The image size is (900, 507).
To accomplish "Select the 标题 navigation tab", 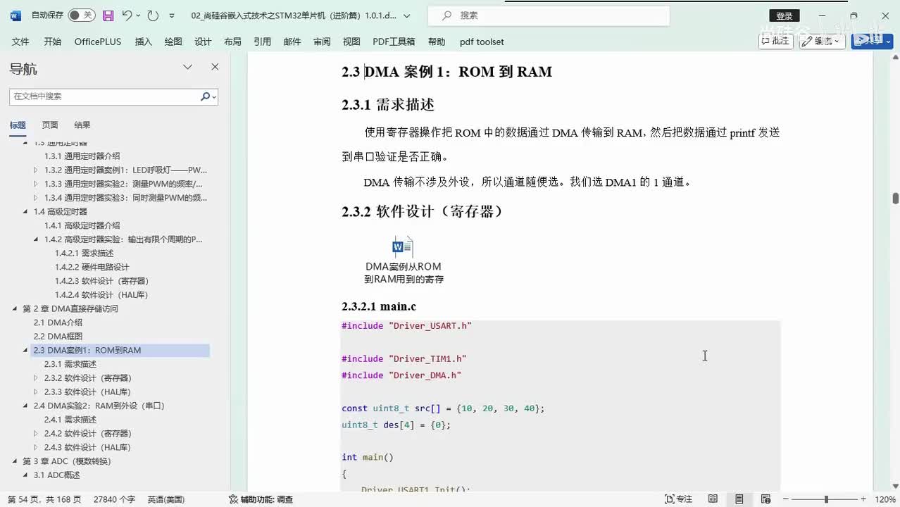I will (x=18, y=125).
